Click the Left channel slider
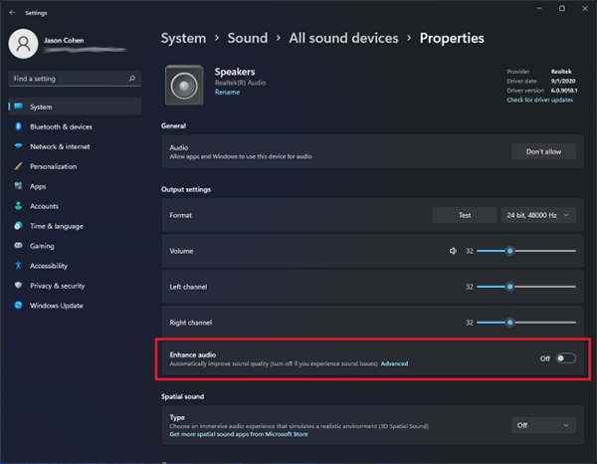Image resolution: width=597 pixels, height=464 pixels. (x=525, y=287)
